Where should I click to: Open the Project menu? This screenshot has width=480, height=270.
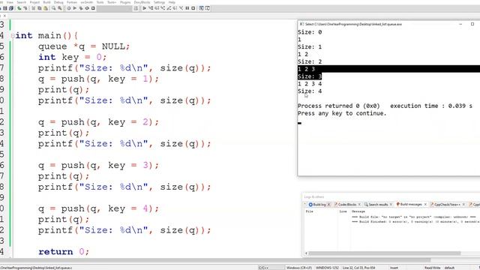click(x=34, y=2)
